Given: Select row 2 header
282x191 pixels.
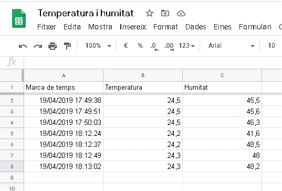Looking at the screenshot, I should pyautogui.click(x=12, y=100).
